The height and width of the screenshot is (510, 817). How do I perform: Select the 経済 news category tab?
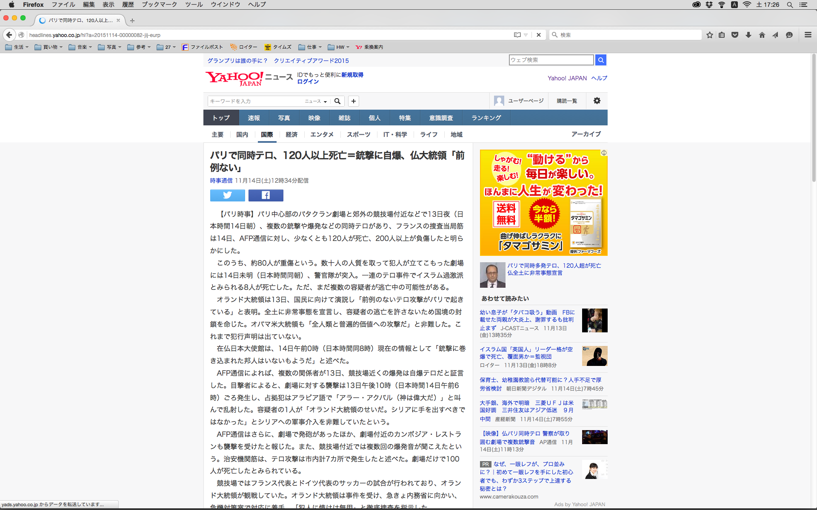[x=291, y=134]
